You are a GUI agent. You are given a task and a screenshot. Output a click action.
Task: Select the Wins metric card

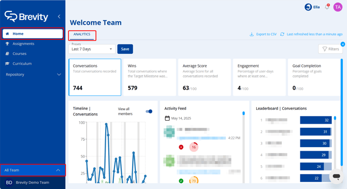pos(150,77)
